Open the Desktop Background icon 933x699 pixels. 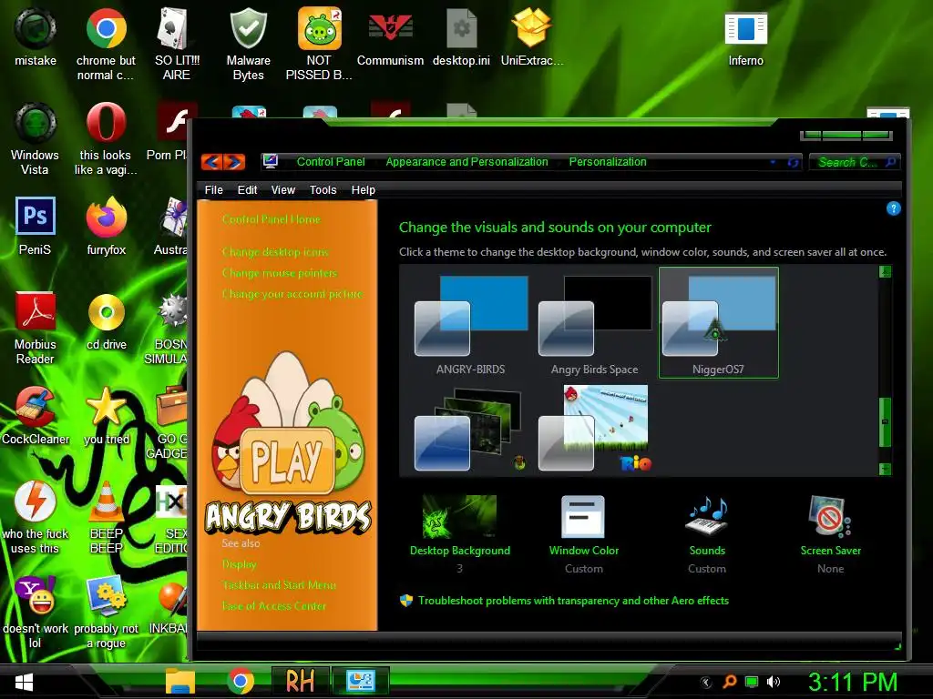coord(459,516)
